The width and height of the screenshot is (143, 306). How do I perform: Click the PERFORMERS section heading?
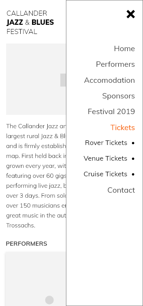[x=27, y=244]
